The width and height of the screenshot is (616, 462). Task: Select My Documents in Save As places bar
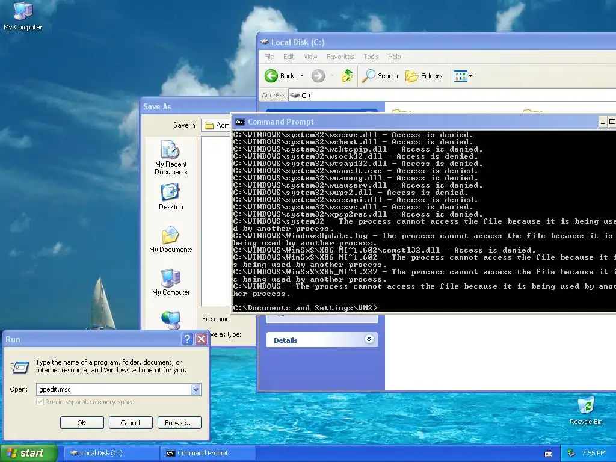pos(171,239)
